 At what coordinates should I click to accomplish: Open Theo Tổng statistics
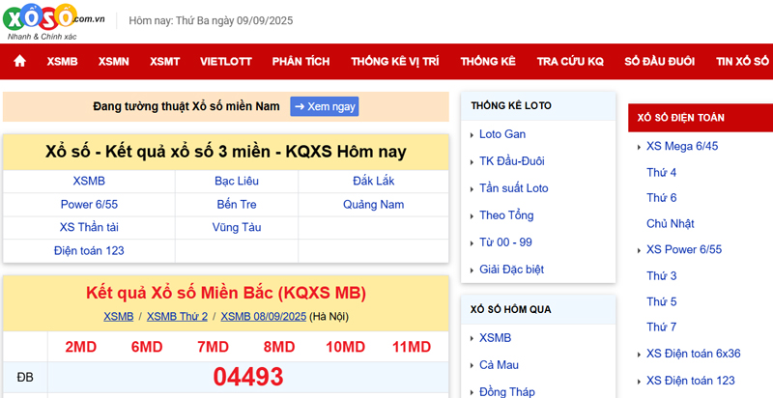pyautogui.click(x=506, y=215)
